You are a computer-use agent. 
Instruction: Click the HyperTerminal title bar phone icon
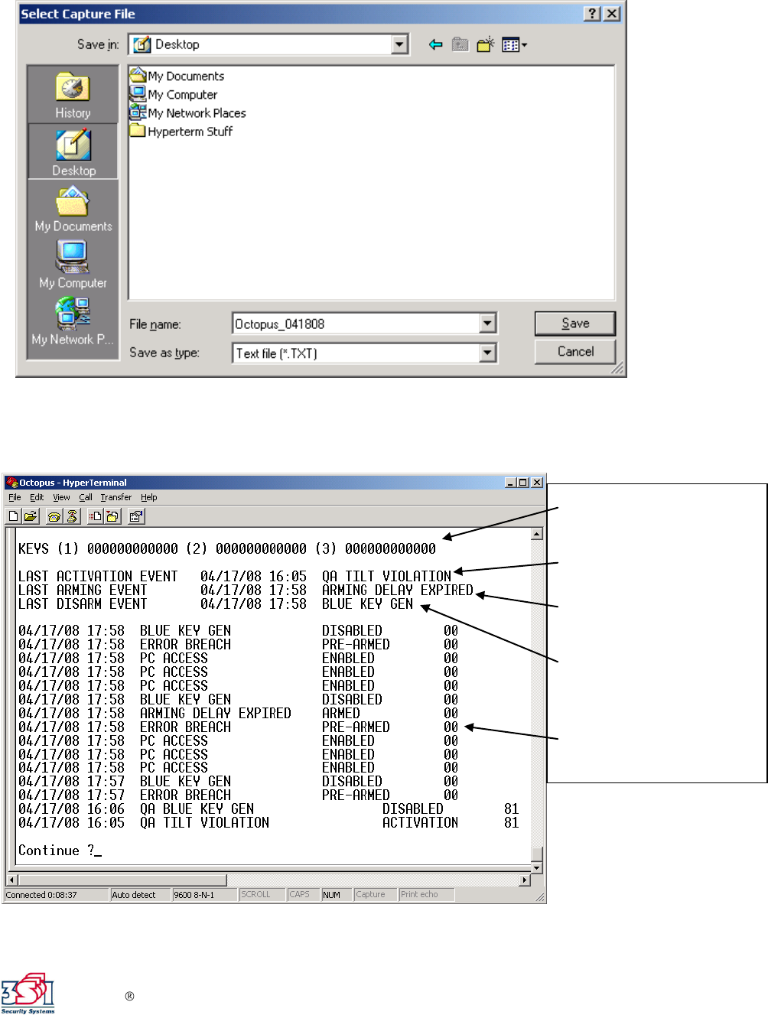click(x=12, y=483)
